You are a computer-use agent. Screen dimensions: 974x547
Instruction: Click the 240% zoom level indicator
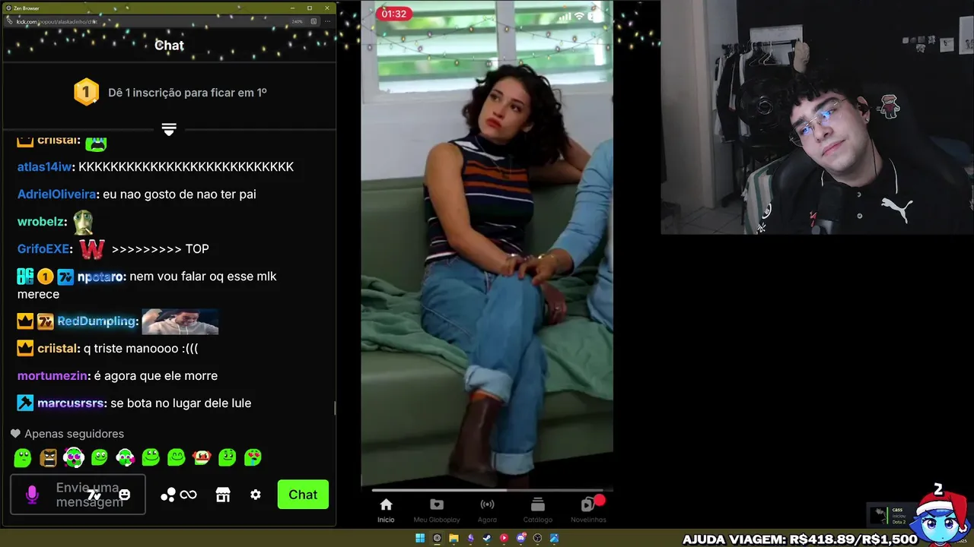[298, 21]
